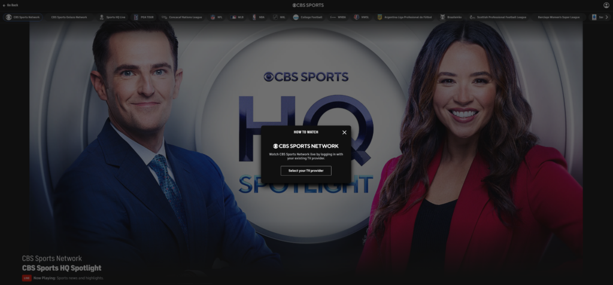Viewport: 613px width, 285px height.
Task: Pick the MLB logo chip
Action: [x=237, y=17]
